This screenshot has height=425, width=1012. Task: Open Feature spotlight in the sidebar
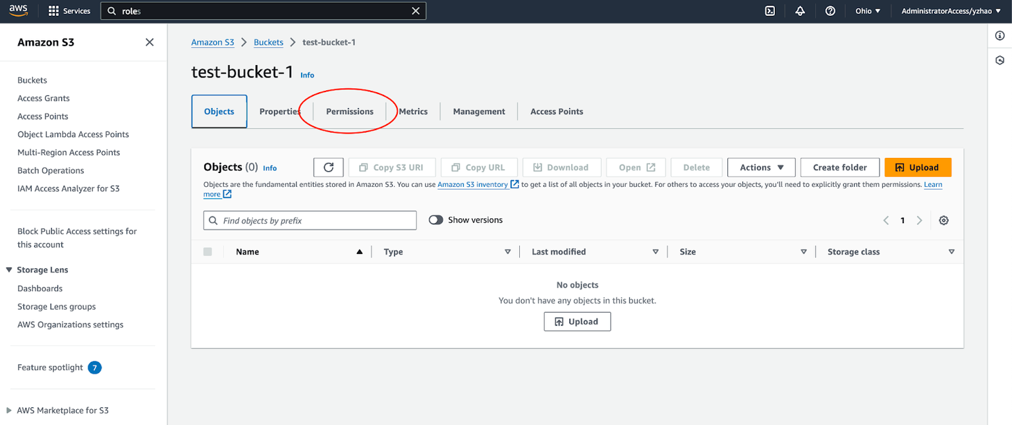click(50, 368)
